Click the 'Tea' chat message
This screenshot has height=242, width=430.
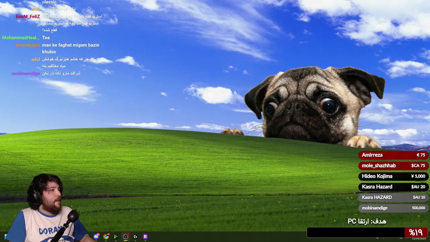pyautogui.click(x=46, y=38)
